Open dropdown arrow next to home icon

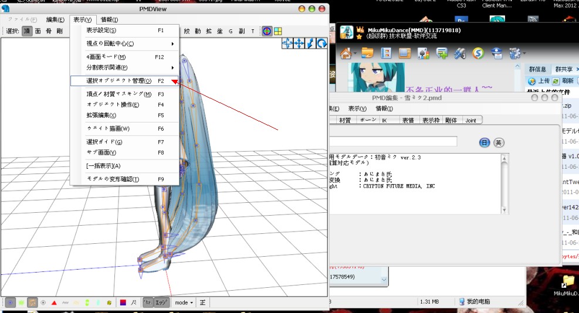click(x=355, y=54)
